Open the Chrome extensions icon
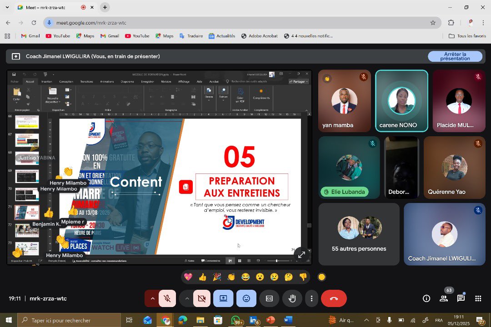 click(x=451, y=23)
